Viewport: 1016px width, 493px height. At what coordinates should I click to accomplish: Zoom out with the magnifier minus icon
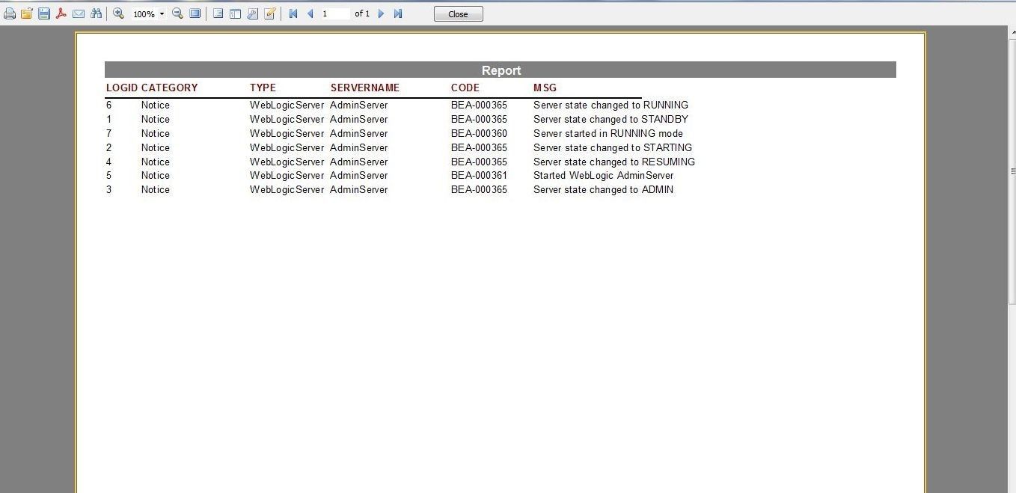[x=177, y=13]
